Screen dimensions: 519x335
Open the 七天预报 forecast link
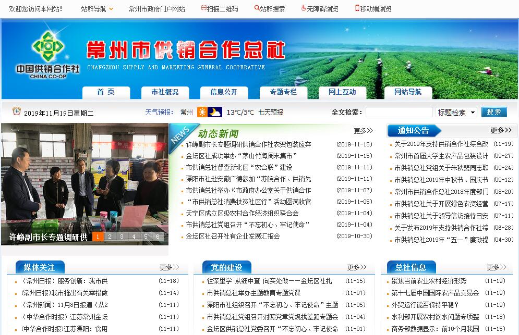[271, 112]
